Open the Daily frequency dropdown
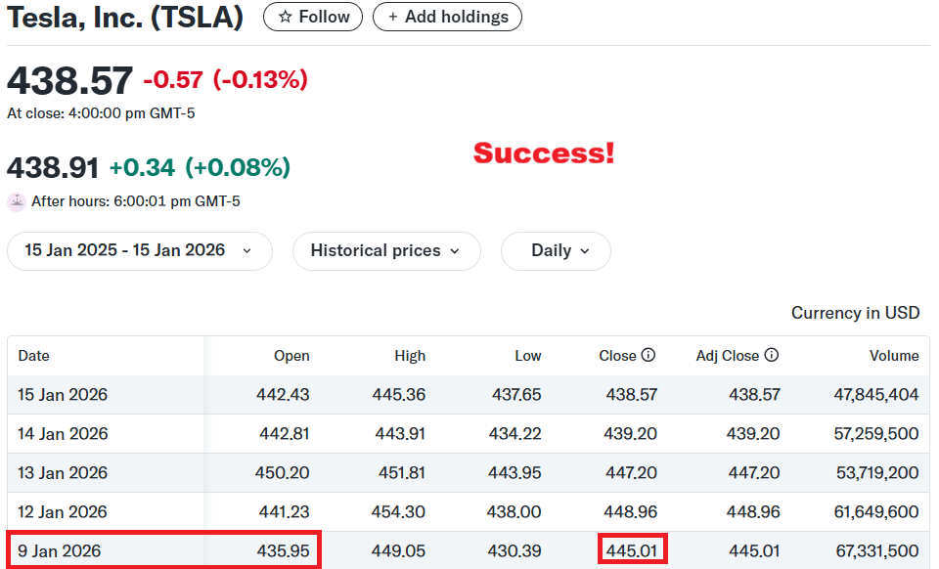 point(555,251)
